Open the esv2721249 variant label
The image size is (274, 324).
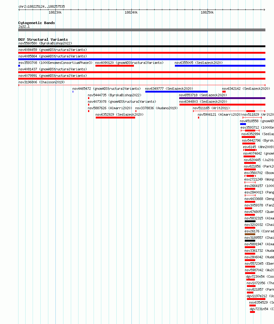point(259,179)
